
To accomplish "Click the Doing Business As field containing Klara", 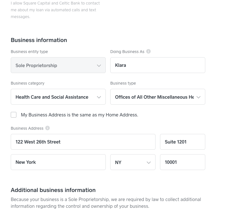I will [x=157, y=65].
